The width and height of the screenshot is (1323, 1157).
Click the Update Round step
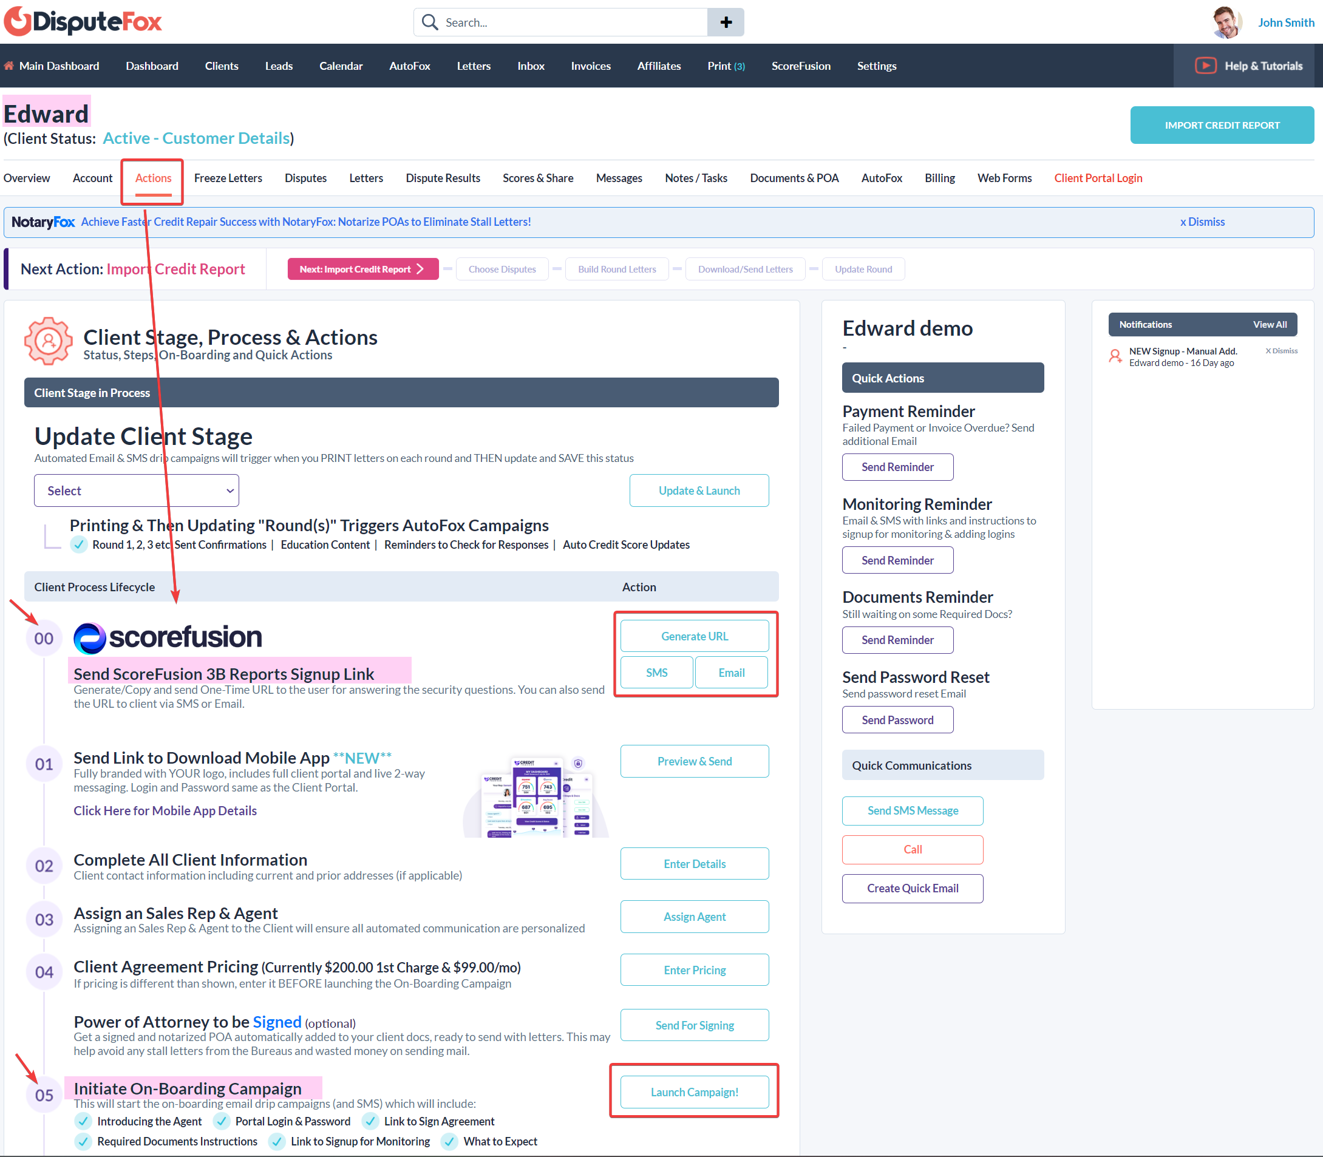(x=863, y=270)
